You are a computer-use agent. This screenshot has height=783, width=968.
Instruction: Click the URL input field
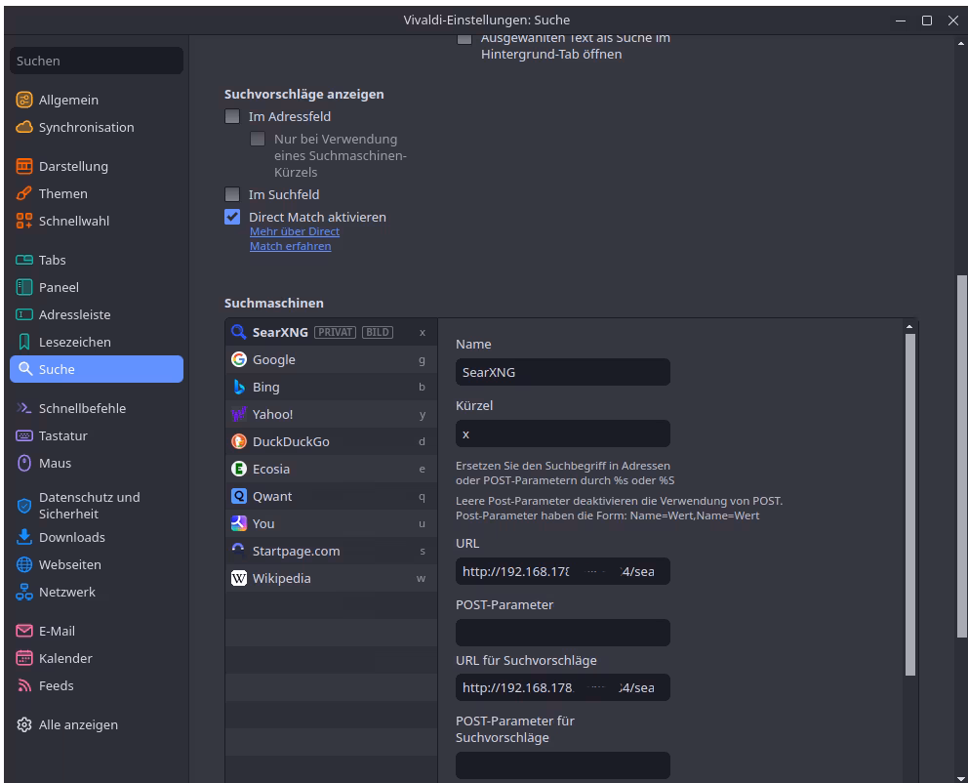click(x=562, y=571)
